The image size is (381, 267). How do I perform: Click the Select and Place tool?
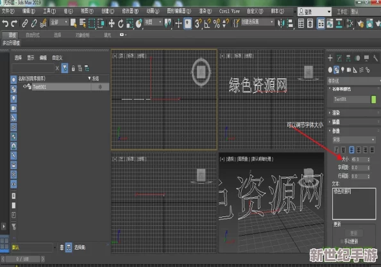[139, 24]
